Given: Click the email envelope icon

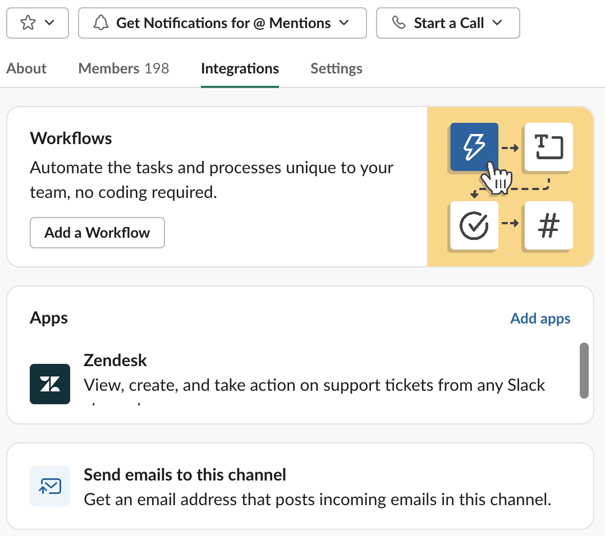Looking at the screenshot, I should click(x=50, y=486).
